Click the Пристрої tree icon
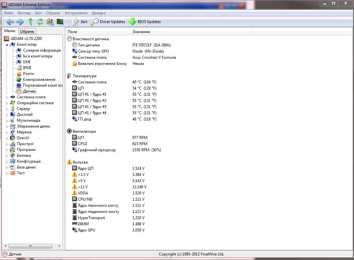Viewport: 354px width, 260px height. tap(13, 144)
